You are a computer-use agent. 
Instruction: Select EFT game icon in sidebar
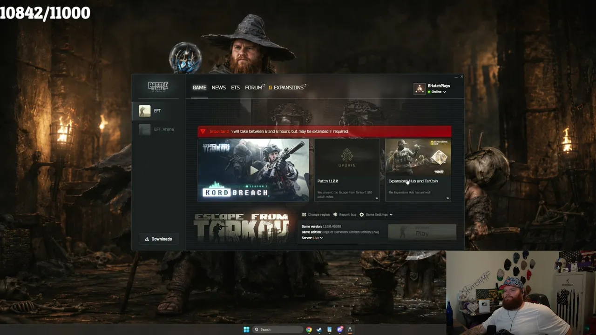pyautogui.click(x=144, y=111)
